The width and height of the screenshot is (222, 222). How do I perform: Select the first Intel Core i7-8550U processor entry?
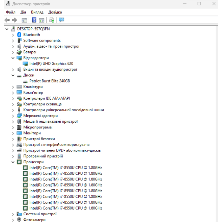click(66, 167)
